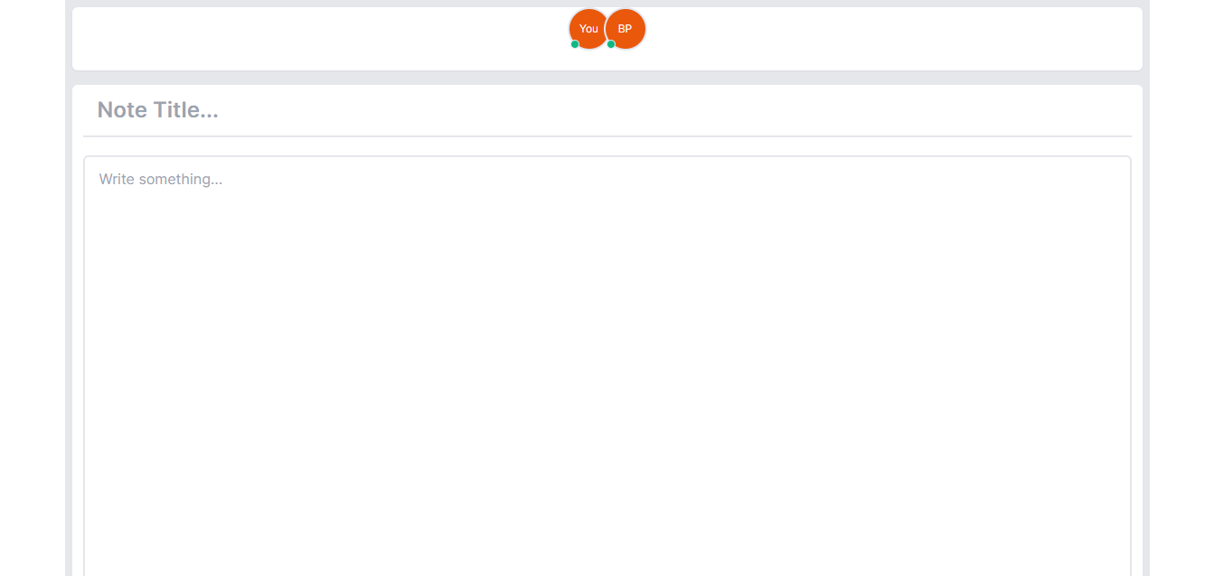Click the green status dot on BP avatar
Viewport: 1214px width, 576px height.
point(611,44)
